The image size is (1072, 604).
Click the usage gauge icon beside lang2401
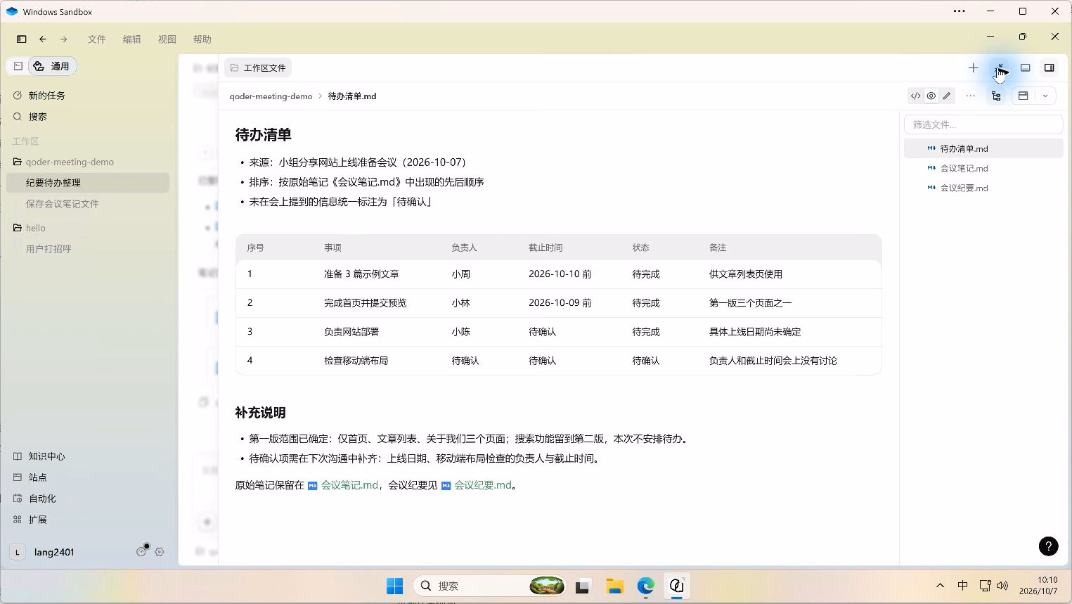[x=141, y=552]
